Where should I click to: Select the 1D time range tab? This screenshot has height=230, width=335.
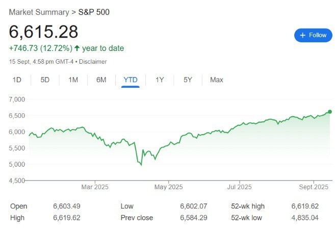pyautogui.click(x=17, y=80)
